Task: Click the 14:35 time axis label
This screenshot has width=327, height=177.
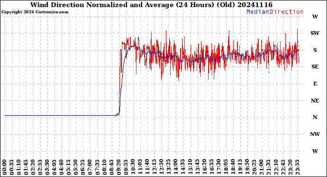Action: pos(183,167)
